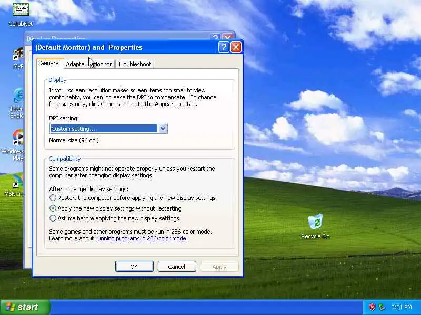Viewport: 421px width, 315px height.
Task: Click the grayed Apply button
Action: coord(219,267)
